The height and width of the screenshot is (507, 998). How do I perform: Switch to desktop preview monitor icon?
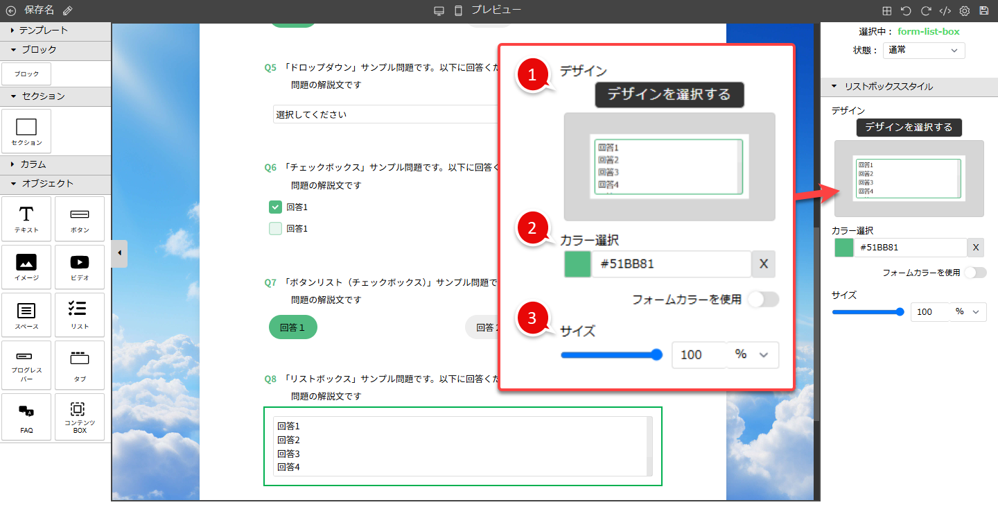(x=439, y=10)
